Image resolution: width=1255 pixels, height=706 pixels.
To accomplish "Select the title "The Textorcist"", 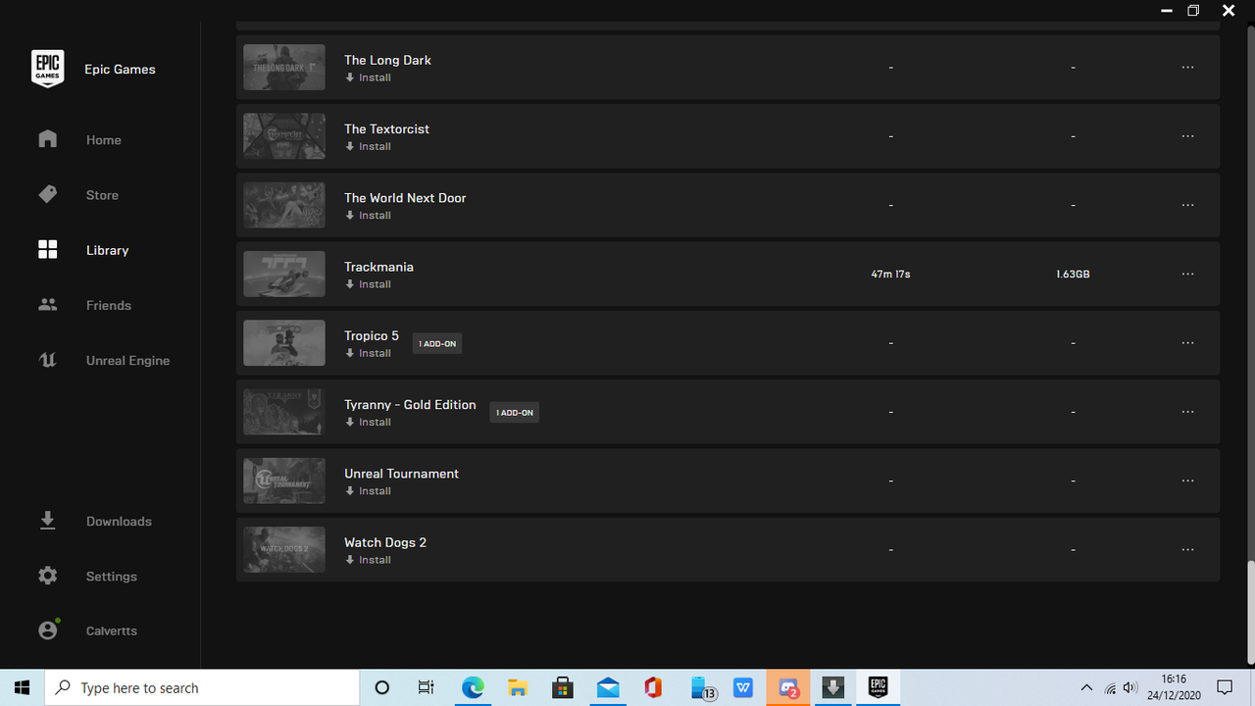I will pos(386,128).
